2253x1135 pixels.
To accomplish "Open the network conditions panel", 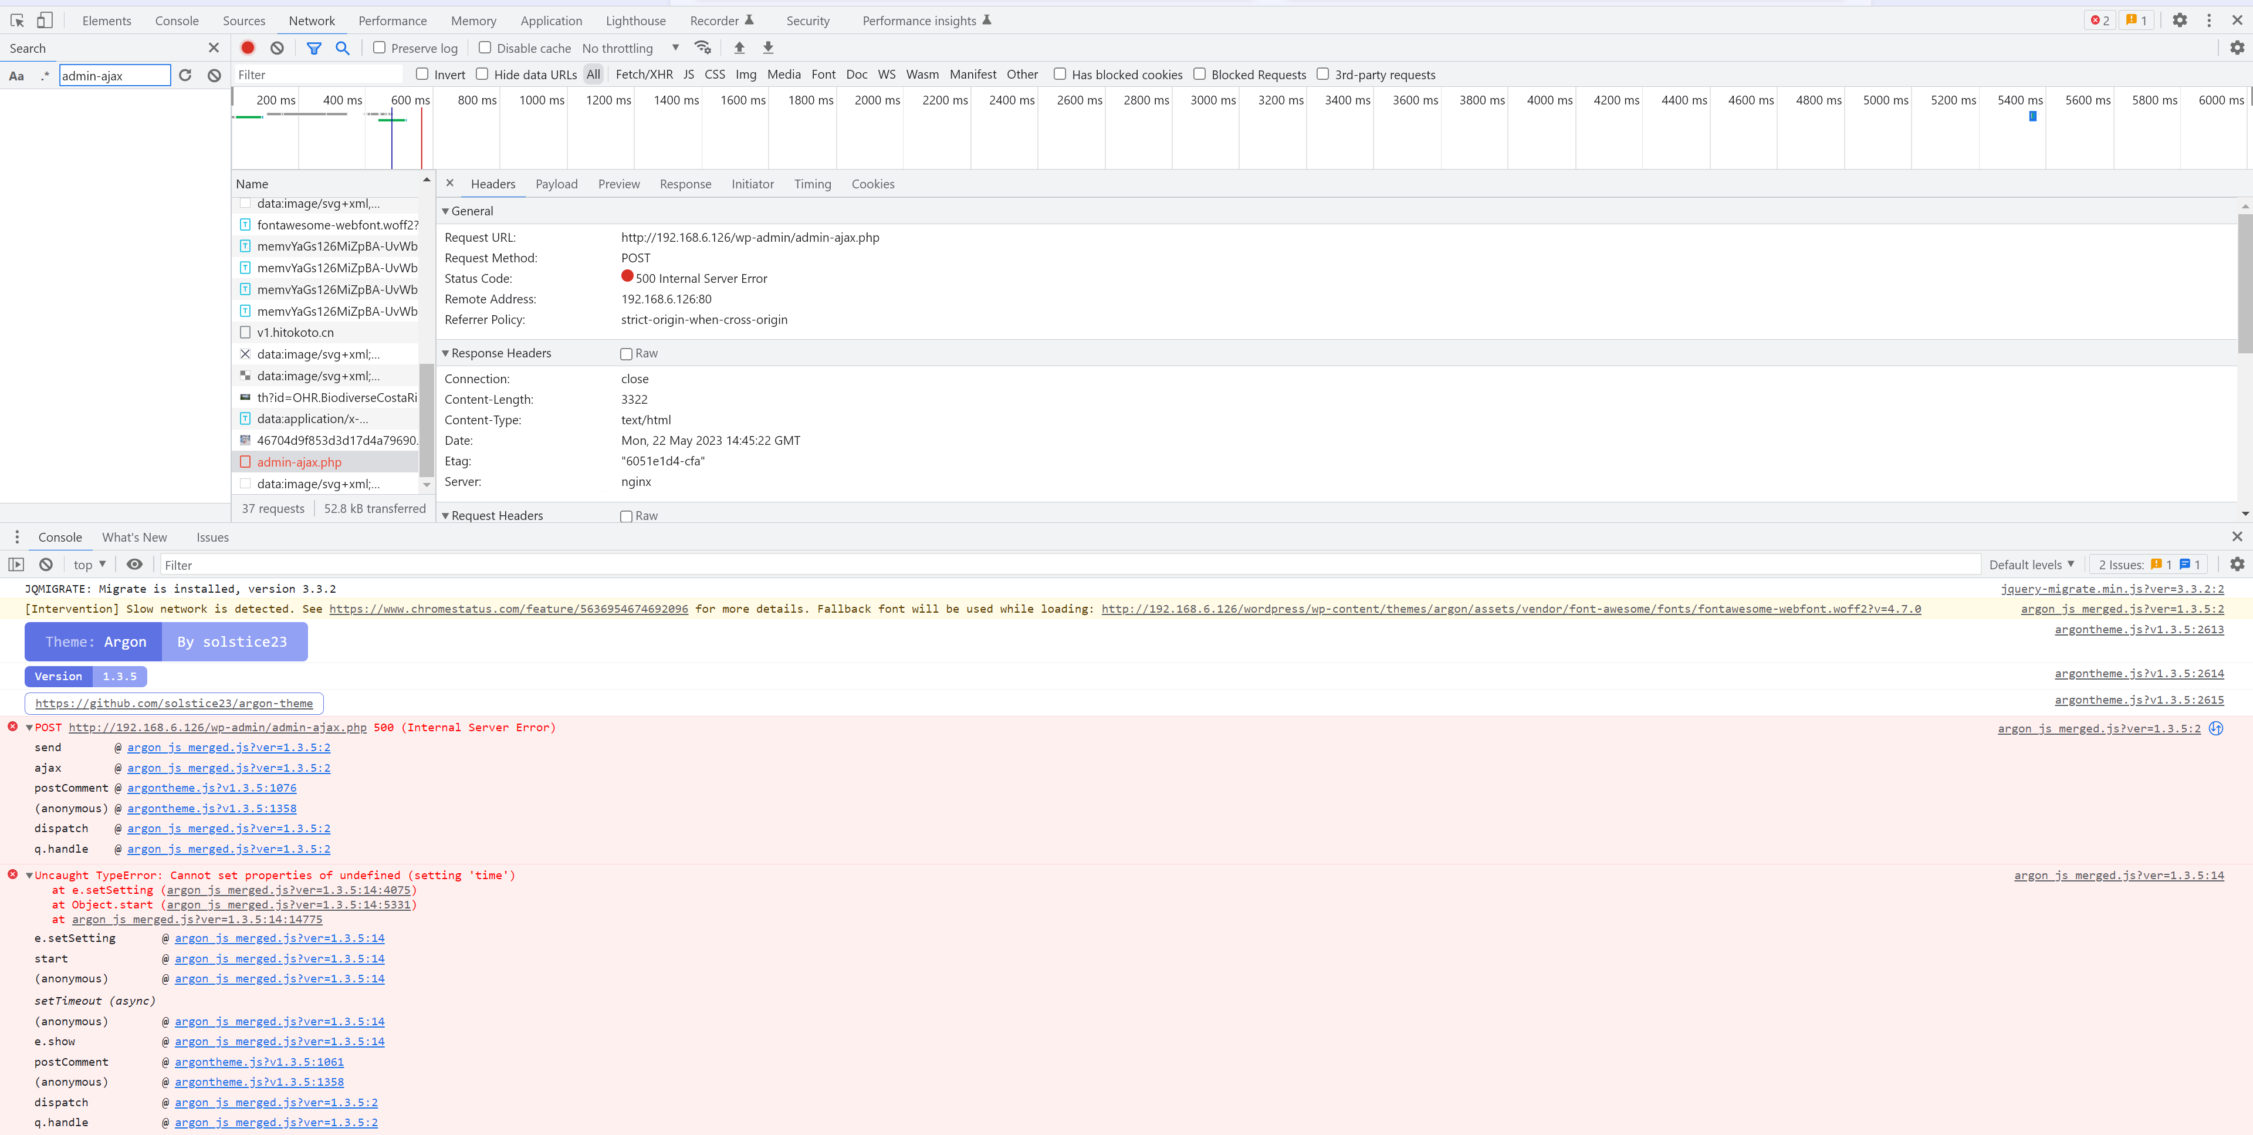I will [x=703, y=48].
